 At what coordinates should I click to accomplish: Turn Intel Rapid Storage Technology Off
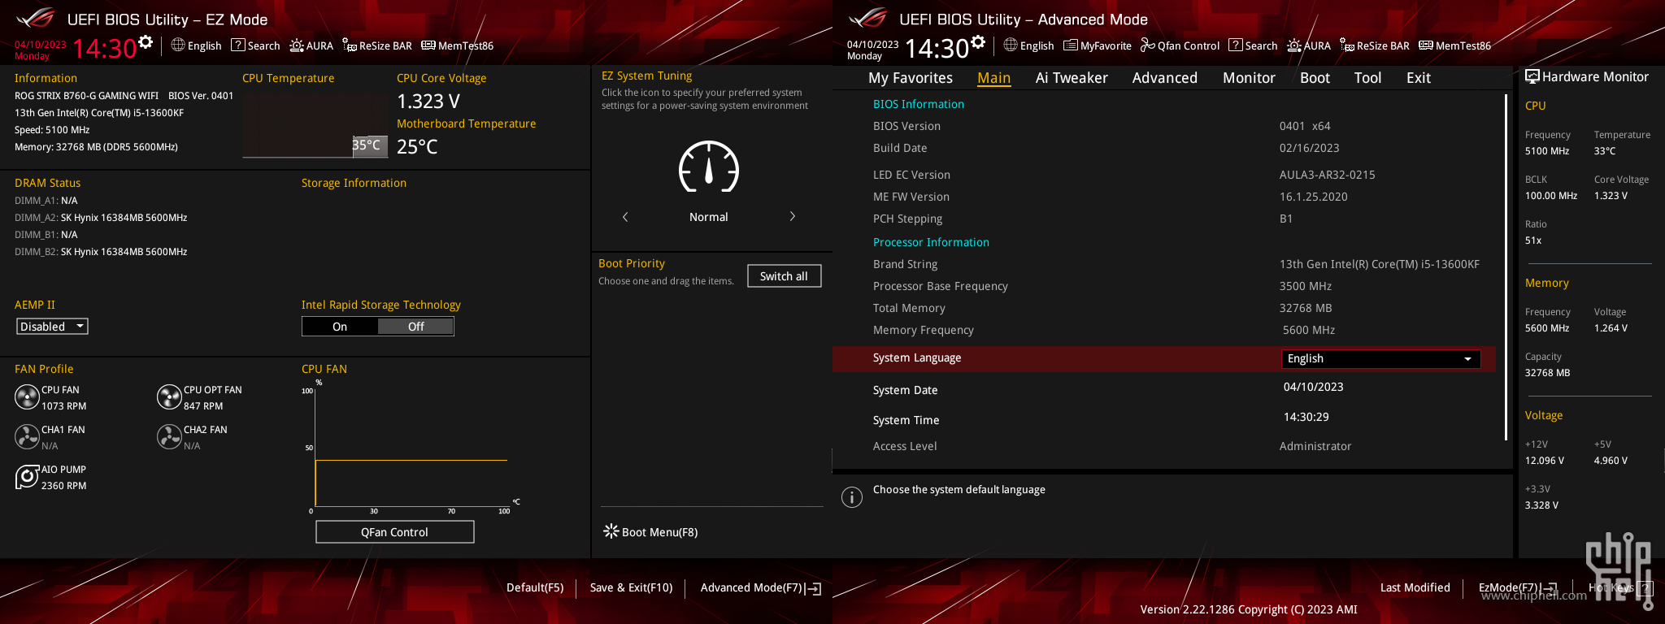[x=415, y=327]
